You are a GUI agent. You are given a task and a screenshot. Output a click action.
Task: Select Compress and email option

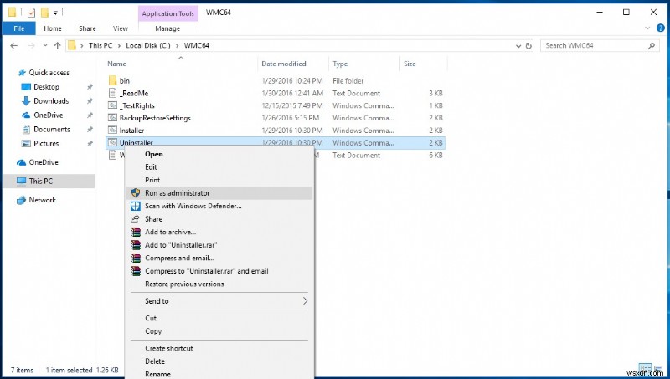pyautogui.click(x=219, y=258)
